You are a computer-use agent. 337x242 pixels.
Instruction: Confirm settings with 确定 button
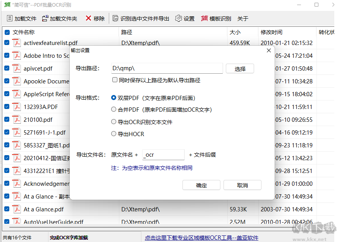pyautogui.click(x=201, y=185)
